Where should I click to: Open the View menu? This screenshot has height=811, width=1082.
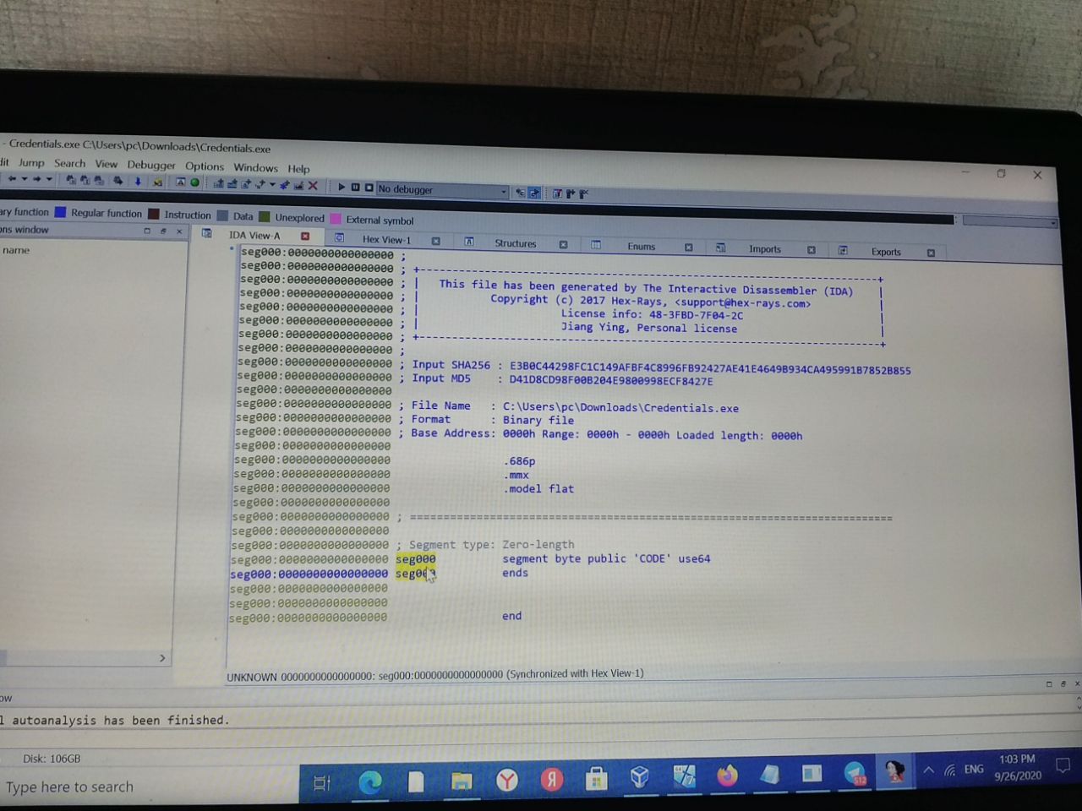[106, 164]
